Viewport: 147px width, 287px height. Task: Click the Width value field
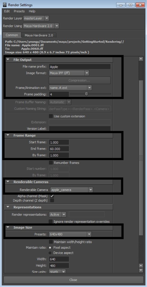tap(59, 259)
